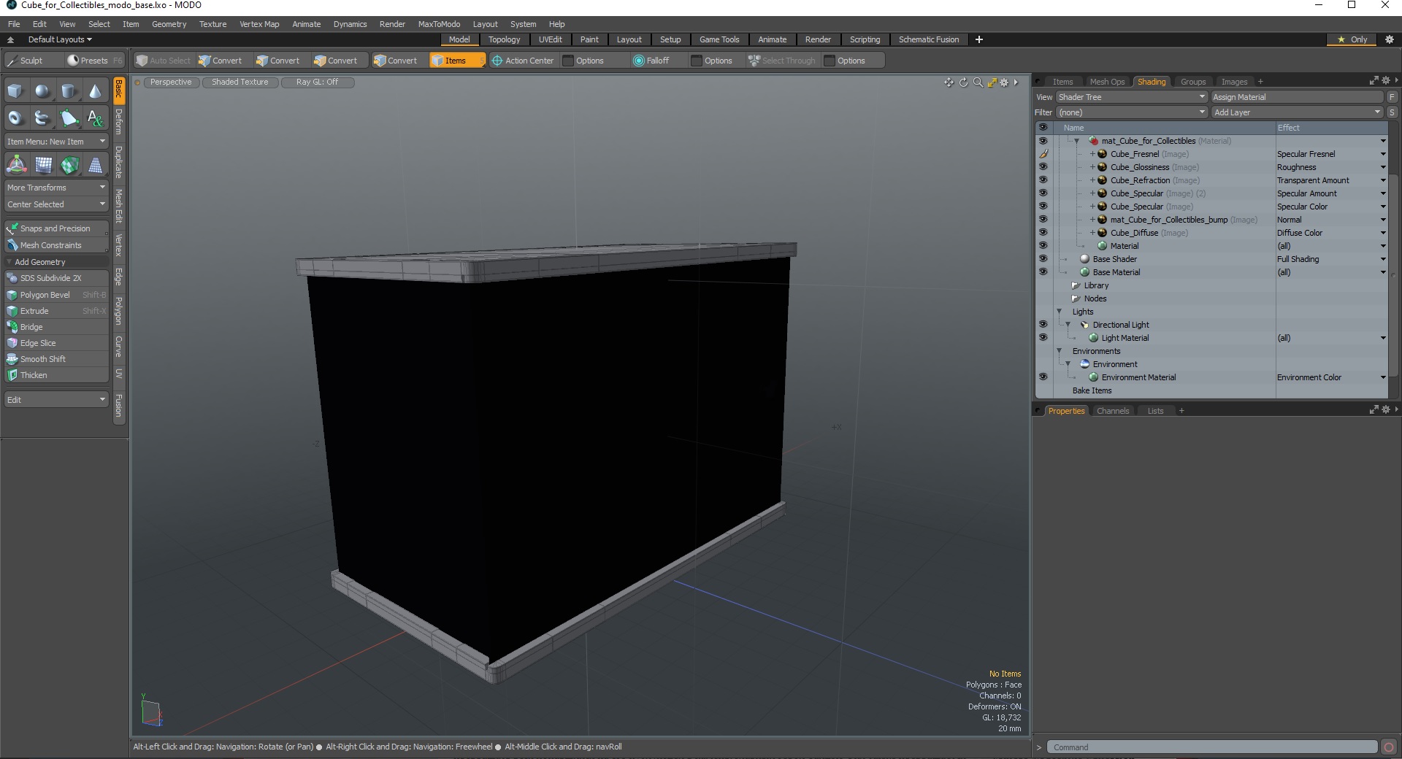Screen dimensions: 1402x759
Task: Click the Edge Slice tool
Action: point(56,343)
